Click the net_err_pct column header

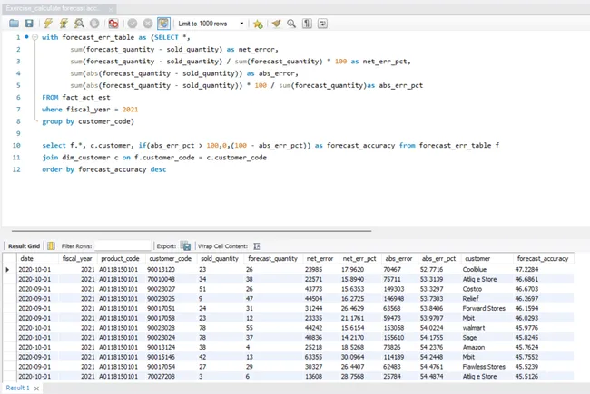tap(359, 258)
